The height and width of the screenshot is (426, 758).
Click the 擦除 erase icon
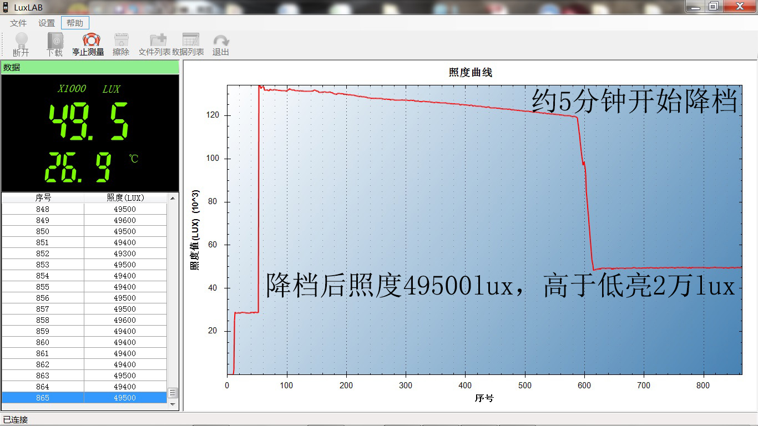pos(121,40)
